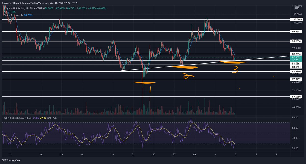Click the green current price tag 87.6023
Image resolution: width=306 pixels, height=164 pixels.
click(x=297, y=58)
